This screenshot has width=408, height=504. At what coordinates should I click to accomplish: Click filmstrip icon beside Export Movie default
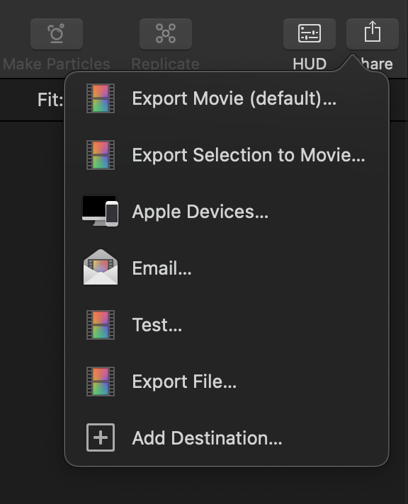tap(101, 98)
